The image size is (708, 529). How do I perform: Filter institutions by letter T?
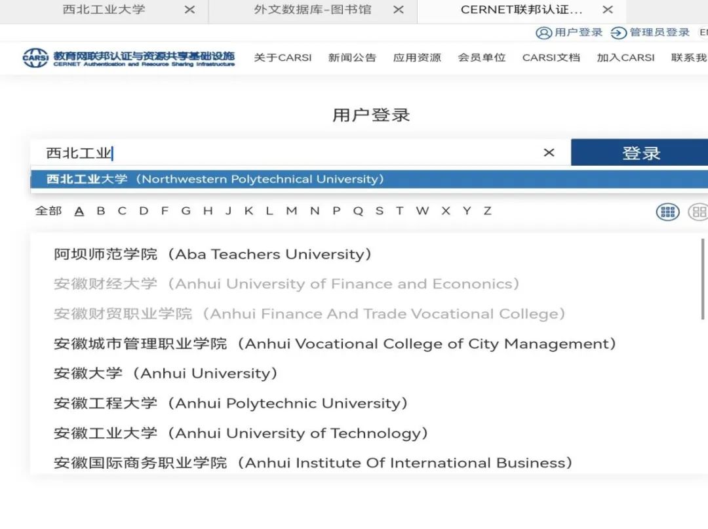(x=400, y=211)
